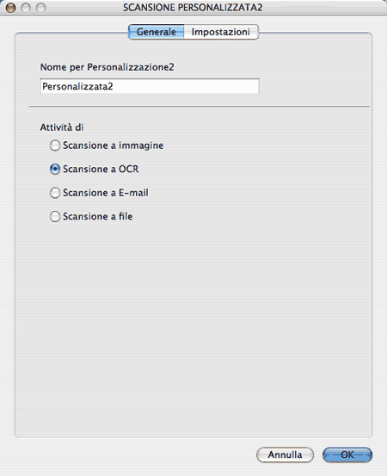Select the Scansione a immagine radio button
Viewport: 387px width, 476px height.
pyautogui.click(x=55, y=145)
